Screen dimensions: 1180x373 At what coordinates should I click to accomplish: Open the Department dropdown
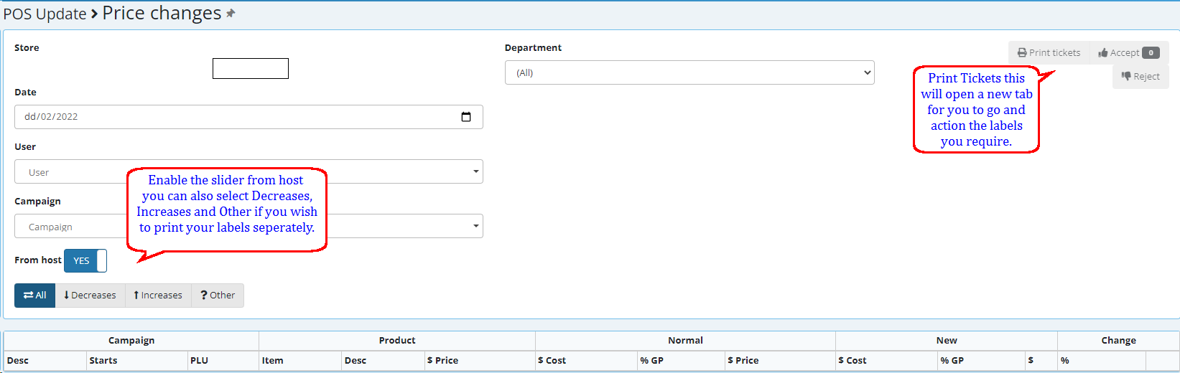click(689, 72)
